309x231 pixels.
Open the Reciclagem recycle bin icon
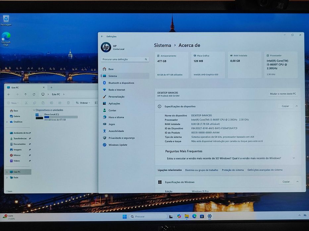pyautogui.click(x=6, y=20)
